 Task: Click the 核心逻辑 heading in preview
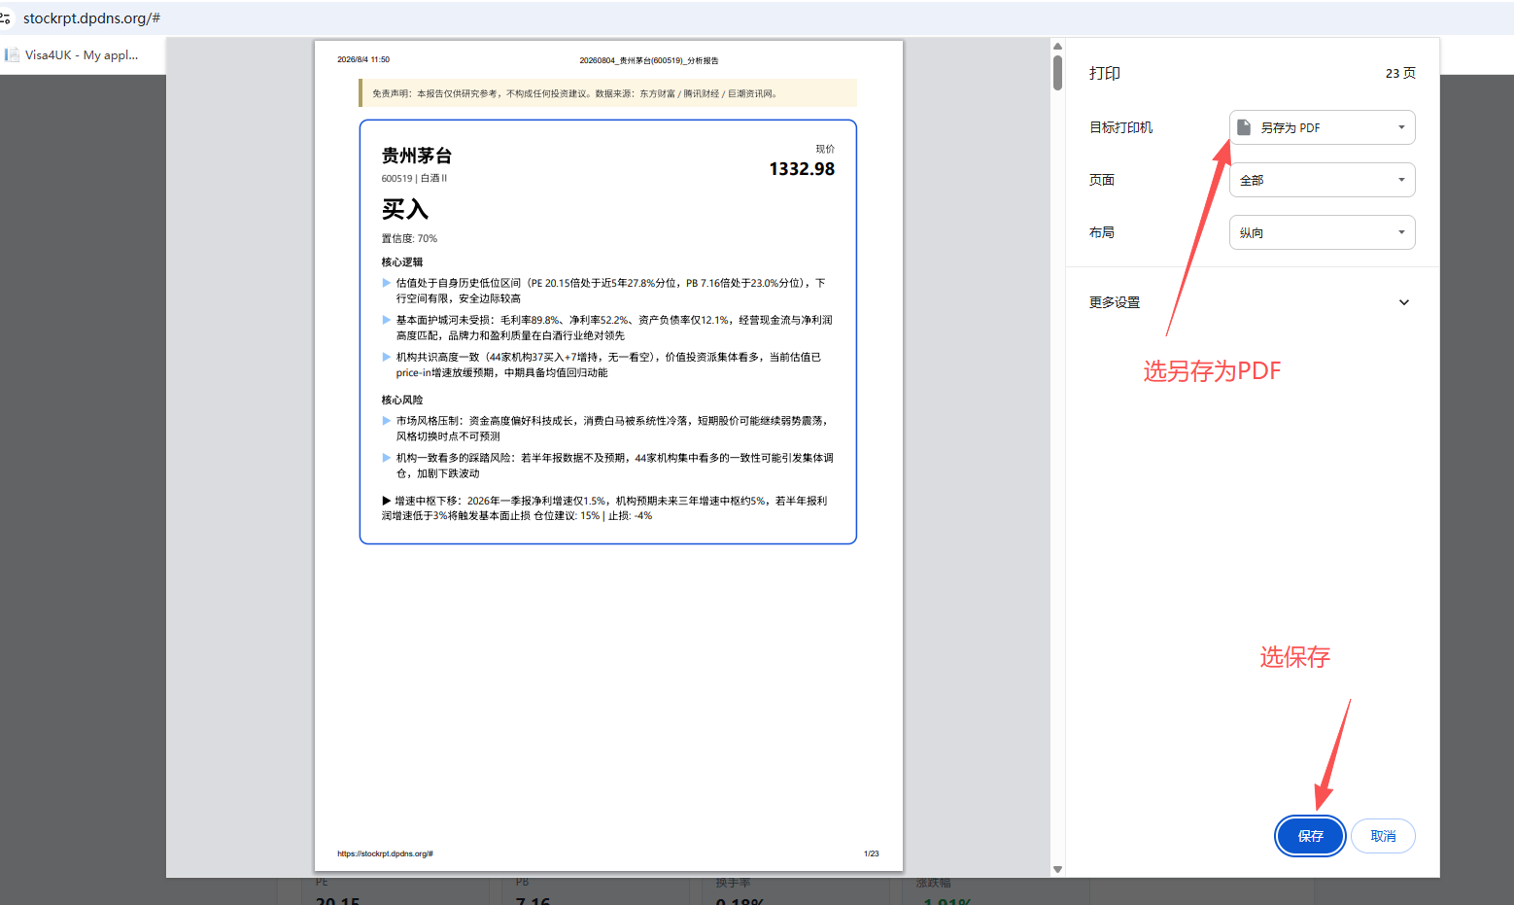coord(402,261)
